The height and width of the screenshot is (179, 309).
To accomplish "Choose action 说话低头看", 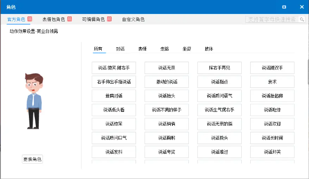I will (114, 110).
